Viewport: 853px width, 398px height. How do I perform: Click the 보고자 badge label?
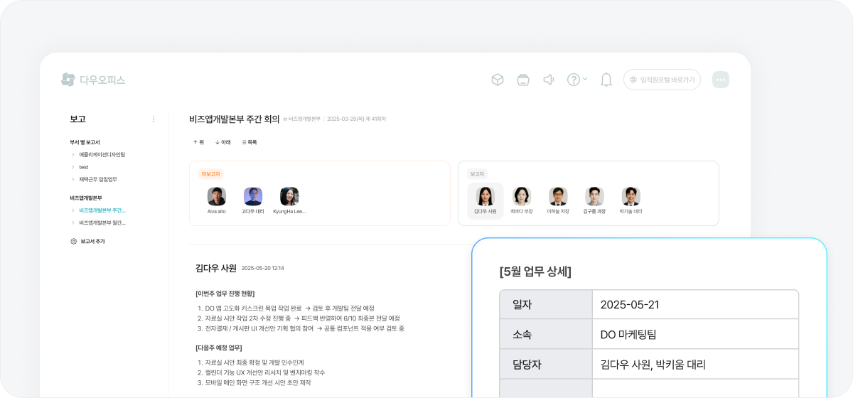[477, 173]
